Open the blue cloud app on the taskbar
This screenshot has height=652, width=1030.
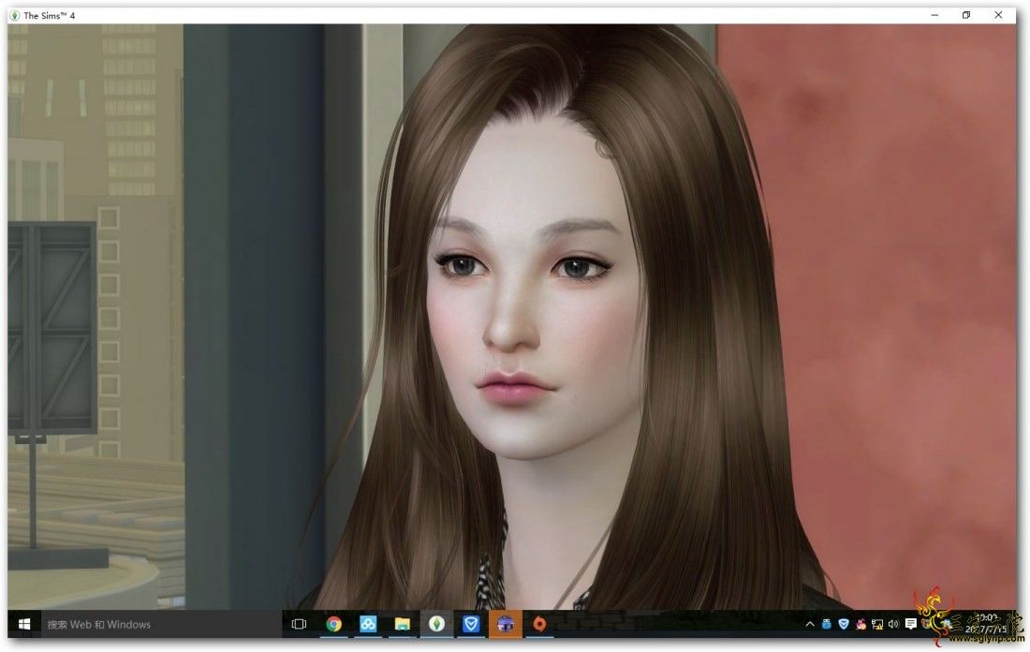368,624
